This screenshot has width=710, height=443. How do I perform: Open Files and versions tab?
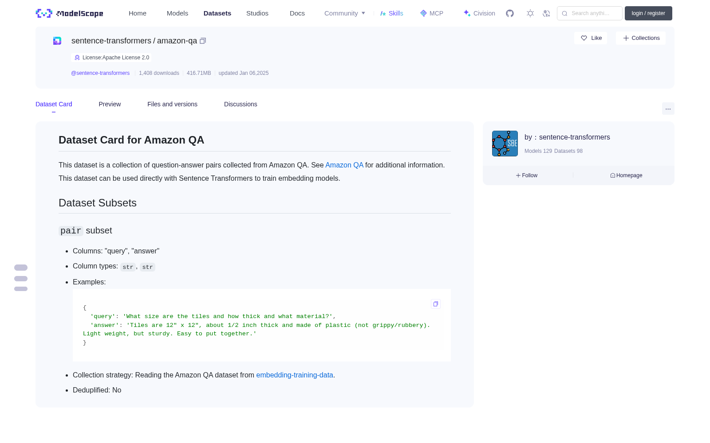(x=172, y=104)
